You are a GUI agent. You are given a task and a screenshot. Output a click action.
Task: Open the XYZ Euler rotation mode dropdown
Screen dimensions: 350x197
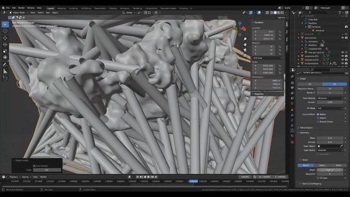click(267, 58)
